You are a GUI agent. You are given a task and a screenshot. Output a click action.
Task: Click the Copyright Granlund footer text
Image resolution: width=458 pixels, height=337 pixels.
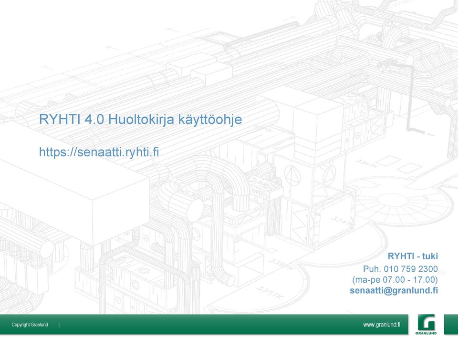pos(30,325)
